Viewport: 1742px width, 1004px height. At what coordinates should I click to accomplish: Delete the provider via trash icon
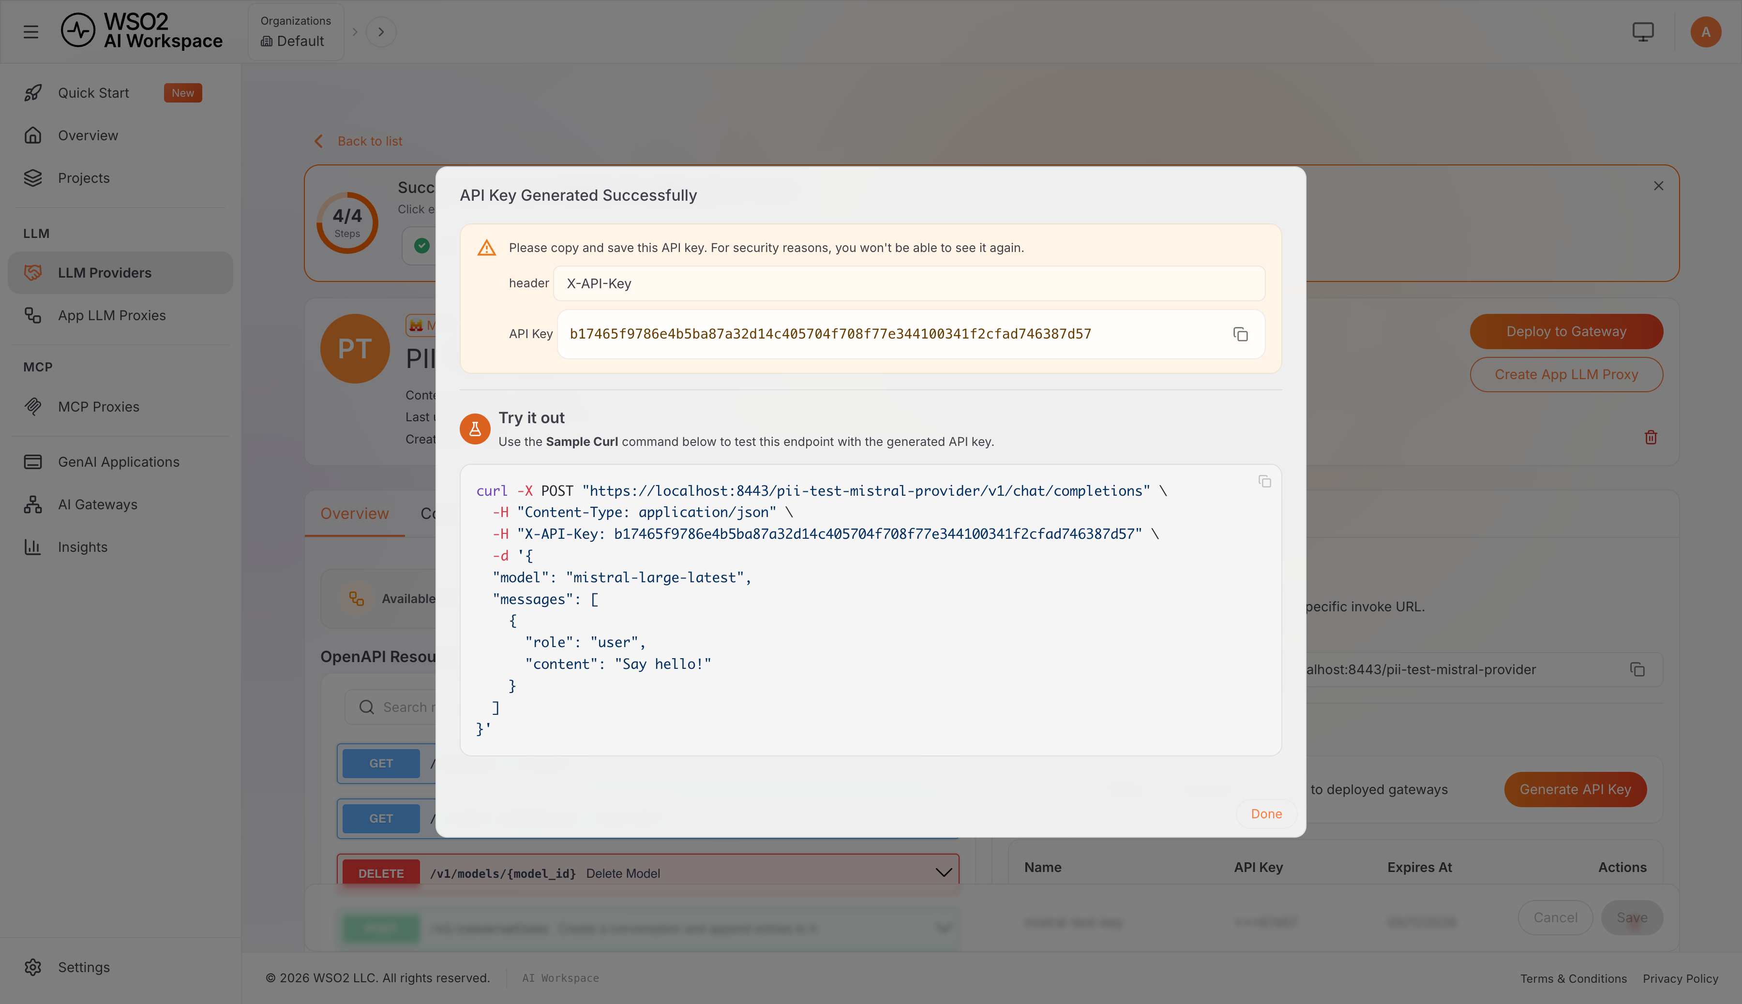point(1650,437)
